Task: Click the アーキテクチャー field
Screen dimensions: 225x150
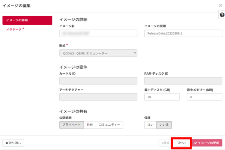Action: [x=98, y=97]
